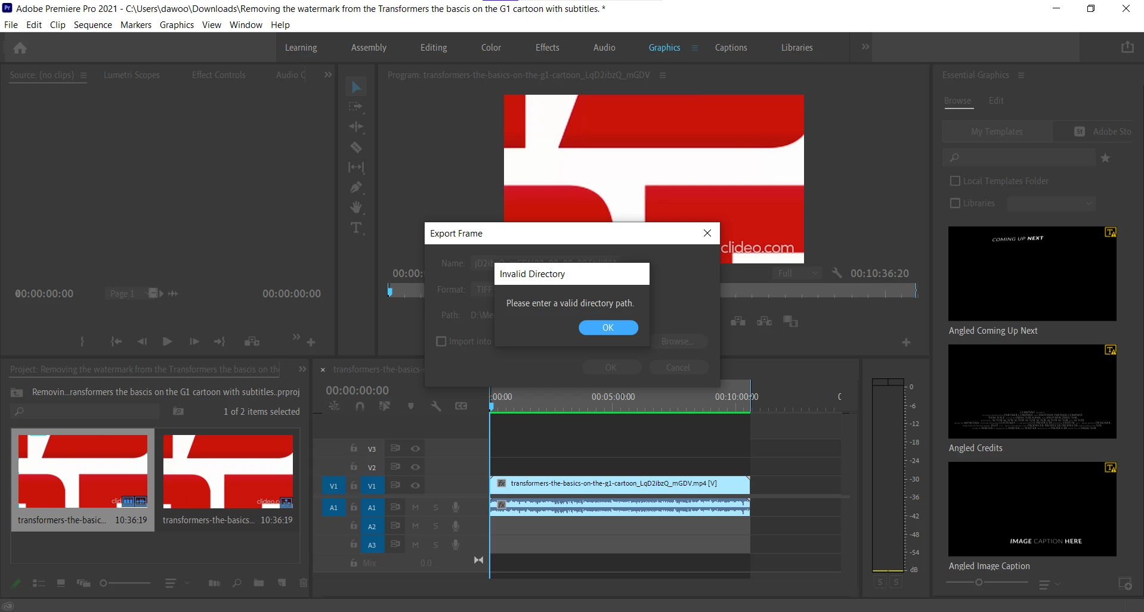Screen dimensions: 1144x612
Task: Select the Angled Coming Up Next template
Action: click(x=1032, y=274)
